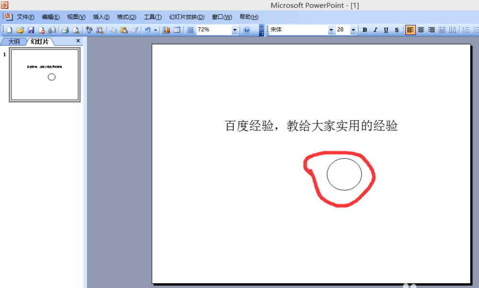The image size is (479, 288).
Task: Run the spelling check icon
Action: tap(89, 30)
